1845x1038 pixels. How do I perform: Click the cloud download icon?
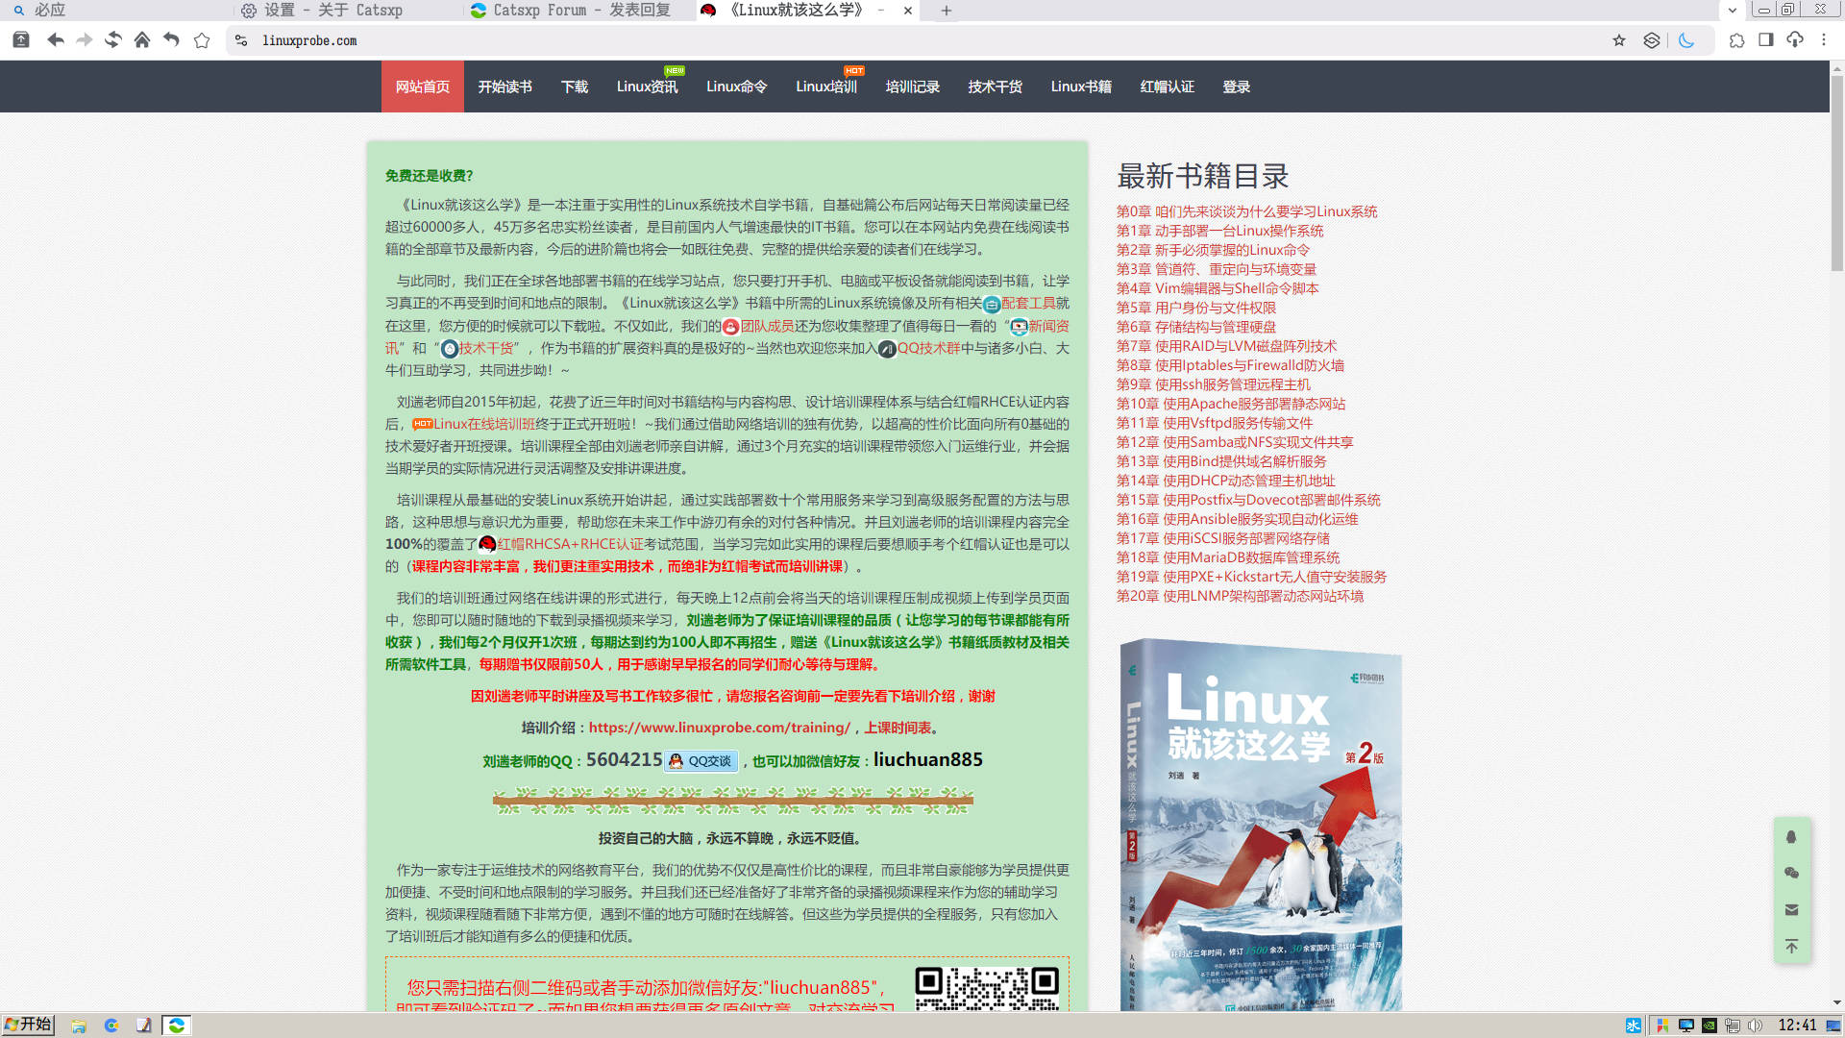(1795, 40)
